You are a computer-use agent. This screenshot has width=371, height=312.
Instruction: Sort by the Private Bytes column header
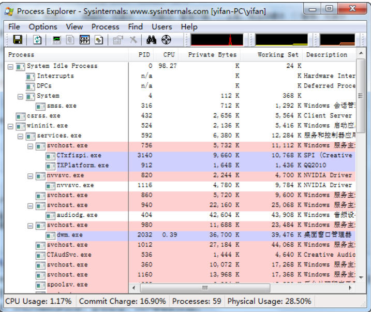(x=212, y=55)
